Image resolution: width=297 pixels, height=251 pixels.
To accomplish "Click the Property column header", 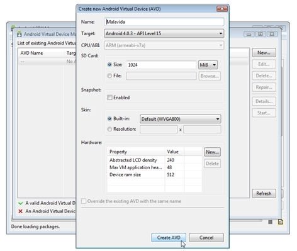I will [x=136, y=152].
